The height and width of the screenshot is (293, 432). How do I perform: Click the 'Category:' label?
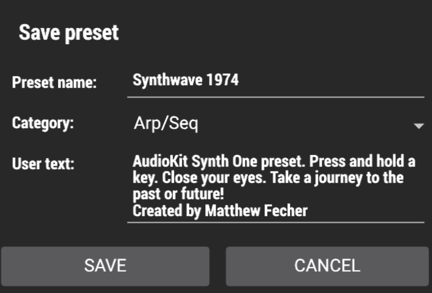43,123
